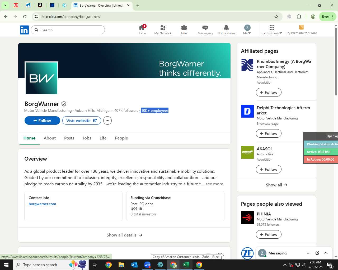Open the AKASOL affiliated page
The width and height of the screenshot is (338, 270).
coord(265,149)
